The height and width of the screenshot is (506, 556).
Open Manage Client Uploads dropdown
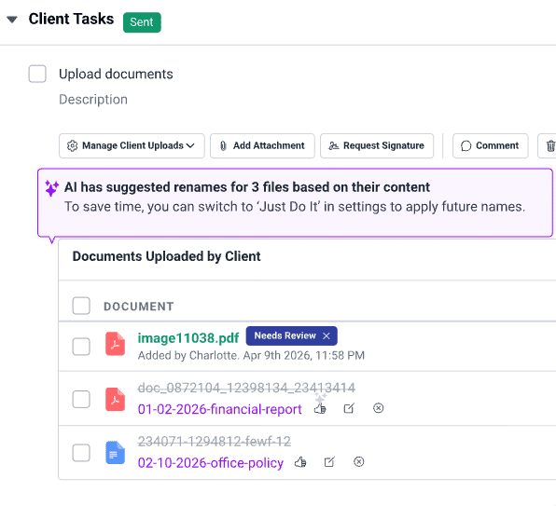click(x=132, y=145)
